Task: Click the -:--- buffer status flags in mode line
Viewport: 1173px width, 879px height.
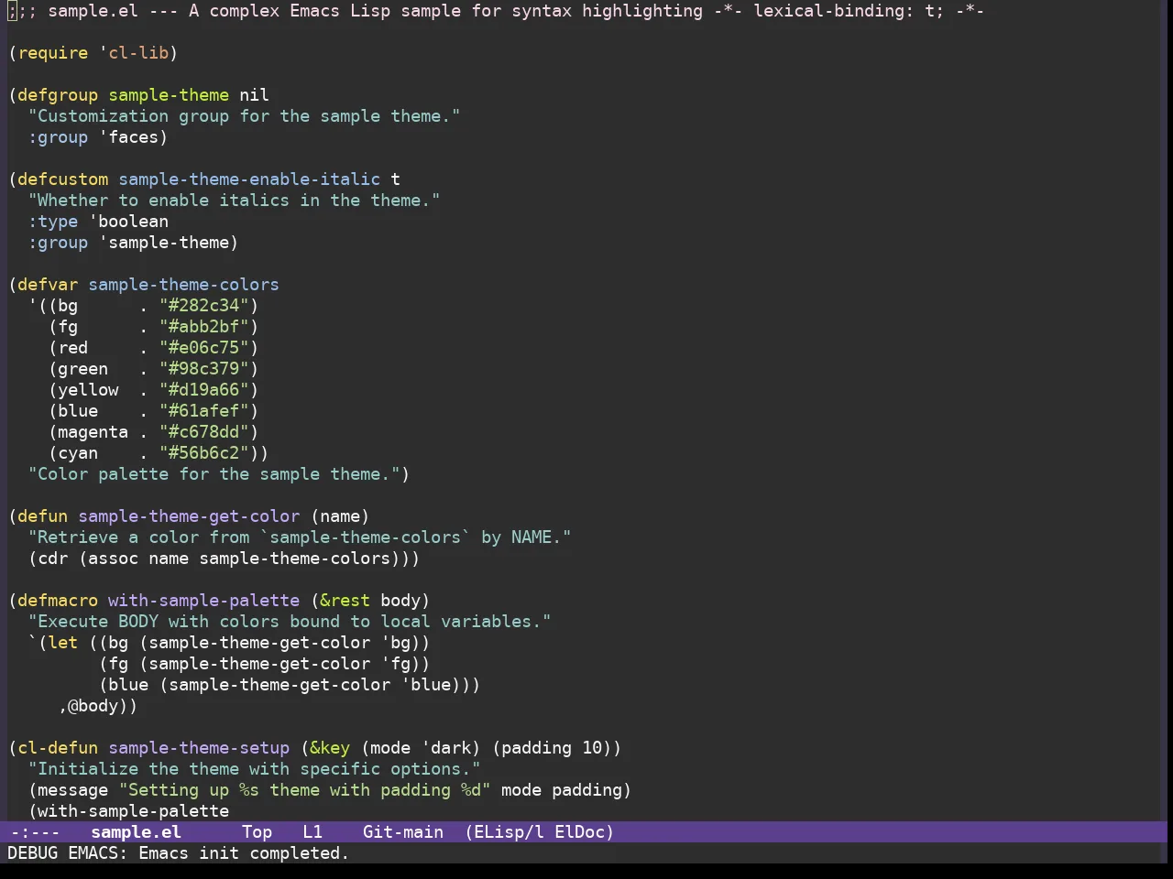Action: point(35,831)
